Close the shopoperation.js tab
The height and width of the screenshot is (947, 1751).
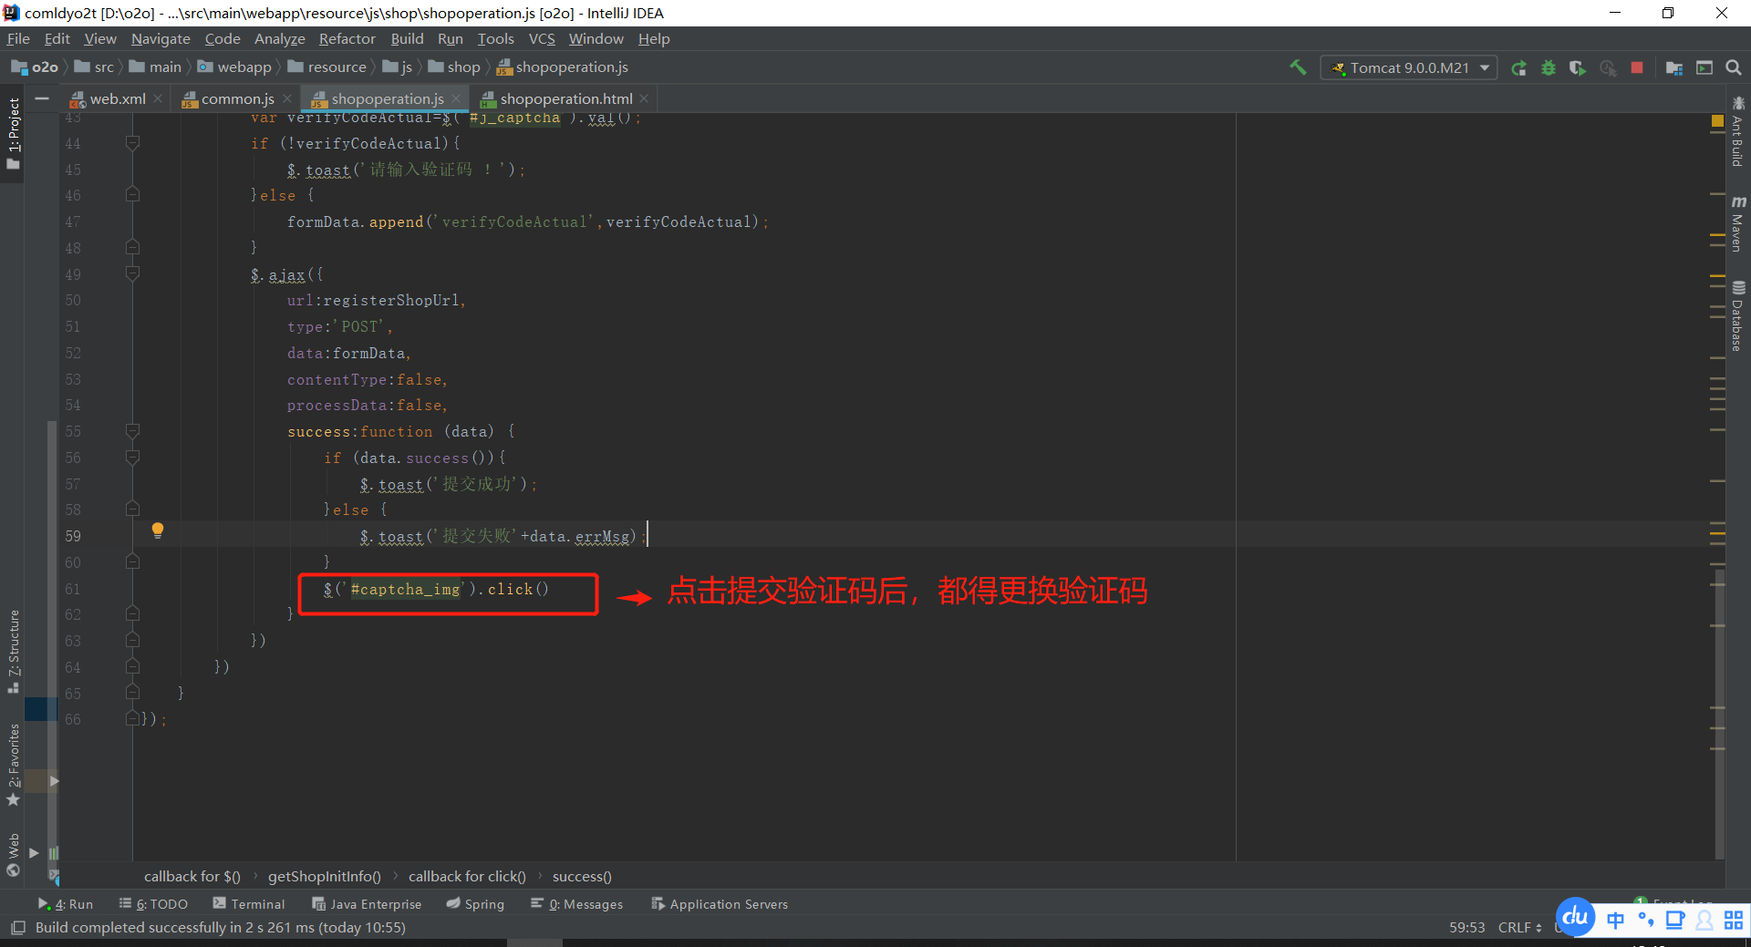pyautogui.click(x=456, y=98)
